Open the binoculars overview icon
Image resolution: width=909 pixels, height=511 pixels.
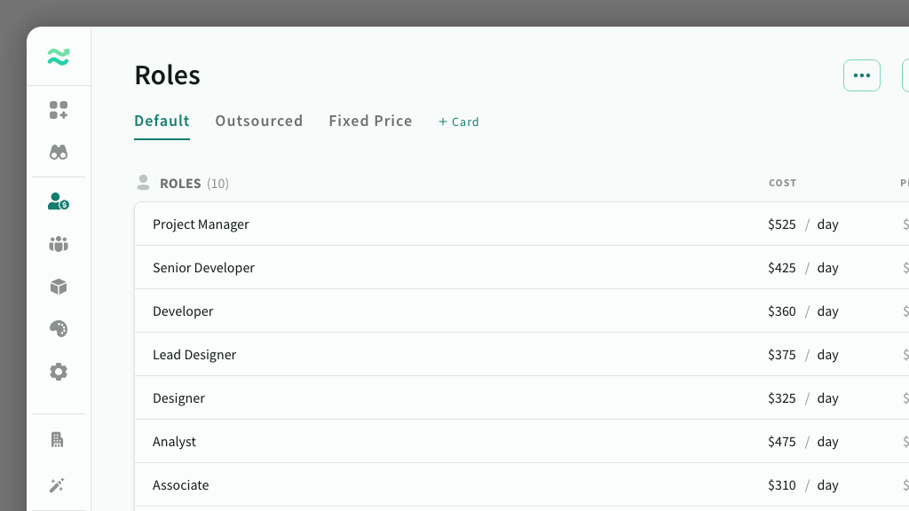pyautogui.click(x=59, y=152)
